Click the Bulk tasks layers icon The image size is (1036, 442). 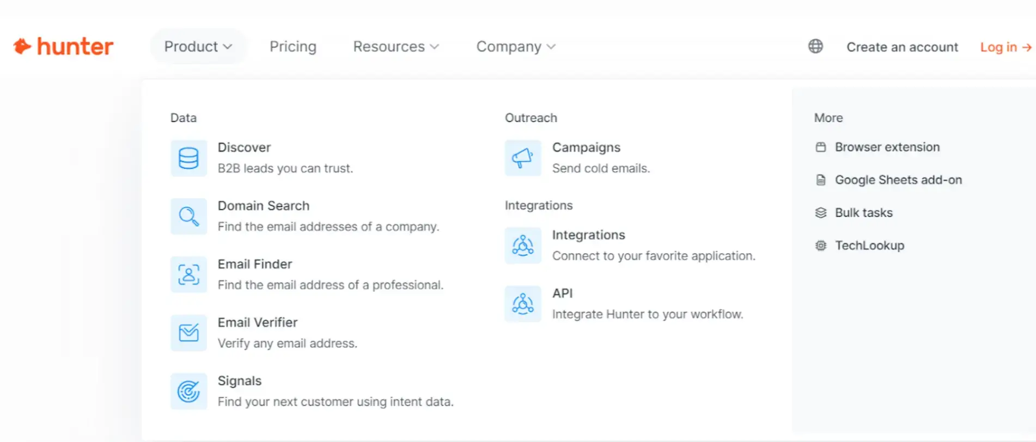click(821, 213)
